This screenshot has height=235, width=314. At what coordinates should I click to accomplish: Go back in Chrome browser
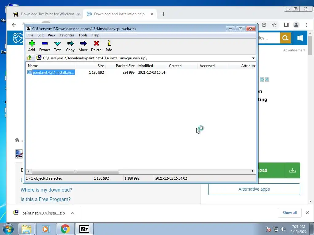pyautogui.click(x=14, y=25)
